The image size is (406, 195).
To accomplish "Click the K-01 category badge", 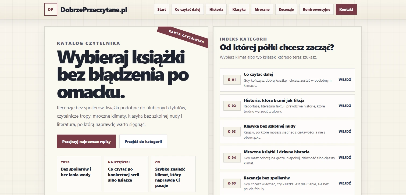I will [x=232, y=80].
